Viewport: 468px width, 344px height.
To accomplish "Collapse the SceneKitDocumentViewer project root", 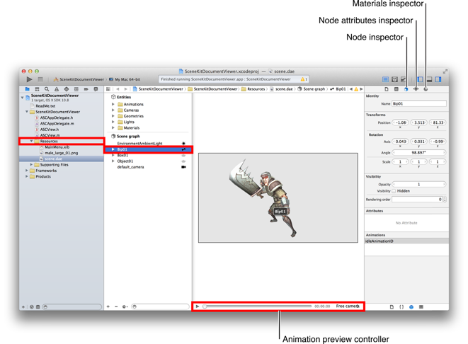I will (x=22, y=97).
